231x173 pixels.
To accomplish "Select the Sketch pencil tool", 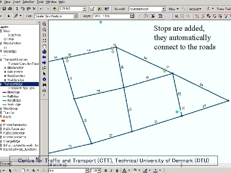I will click(x=16, y=16).
